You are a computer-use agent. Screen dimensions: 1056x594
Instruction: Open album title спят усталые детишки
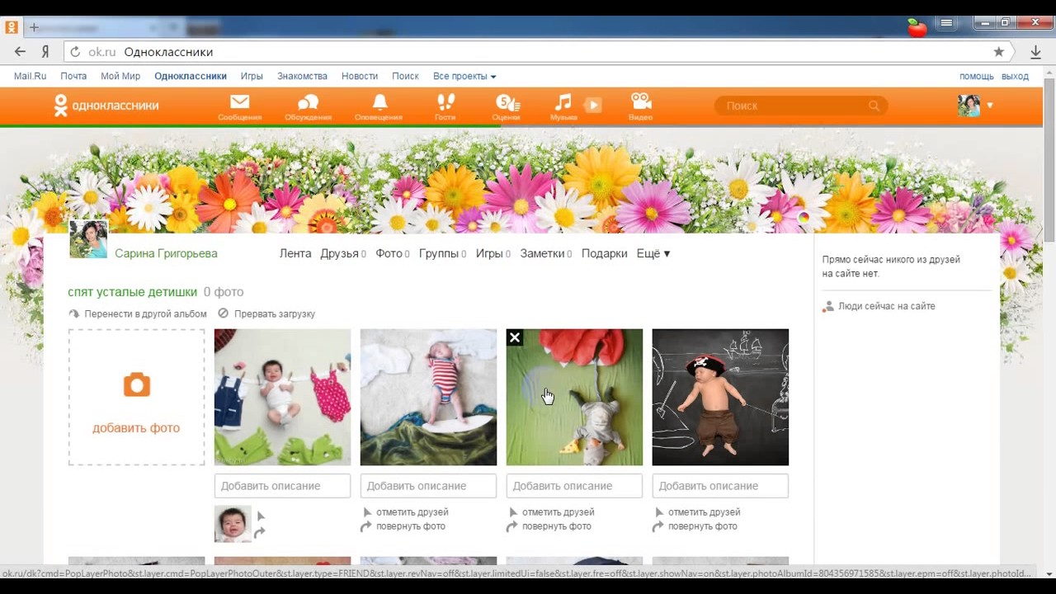[133, 292]
